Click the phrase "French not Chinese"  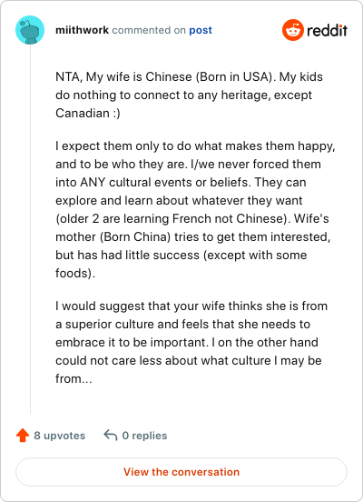[228, 218]
